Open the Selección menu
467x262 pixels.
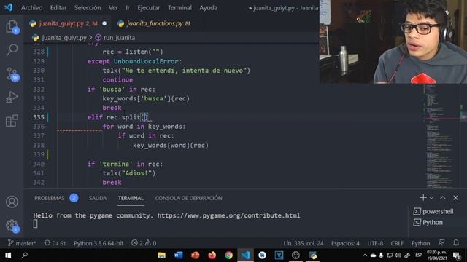point(88,8)
